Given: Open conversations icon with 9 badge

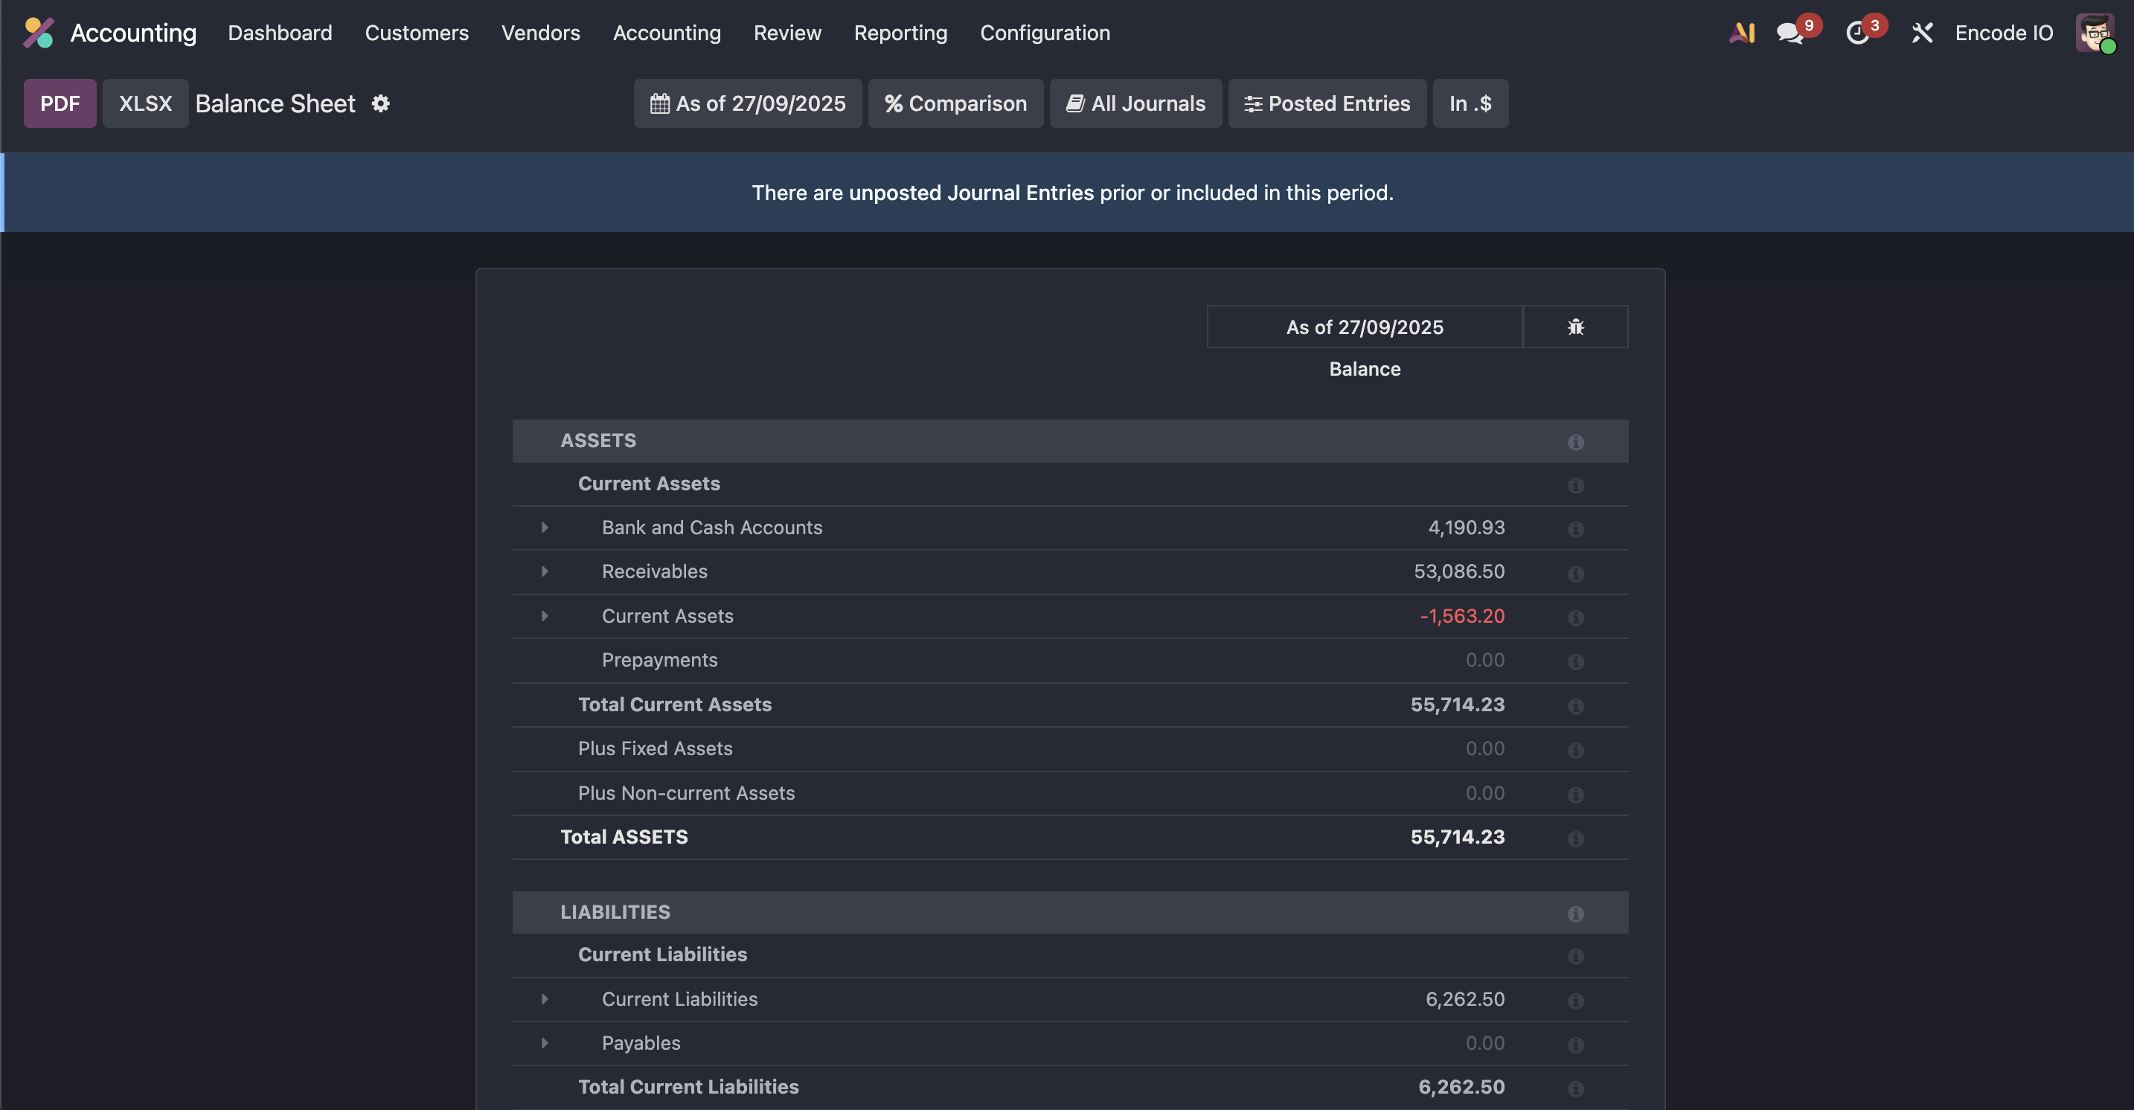Looking at the screenshot, I should coord(1790,33).
